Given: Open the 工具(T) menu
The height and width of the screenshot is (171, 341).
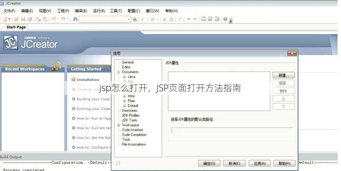Looking at the screenshot, I should [x=116, y=11].
